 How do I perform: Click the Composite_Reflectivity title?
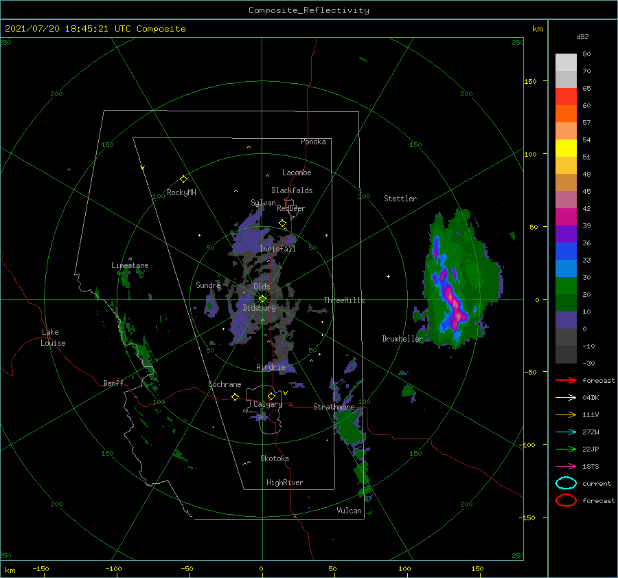pos(309,10)
